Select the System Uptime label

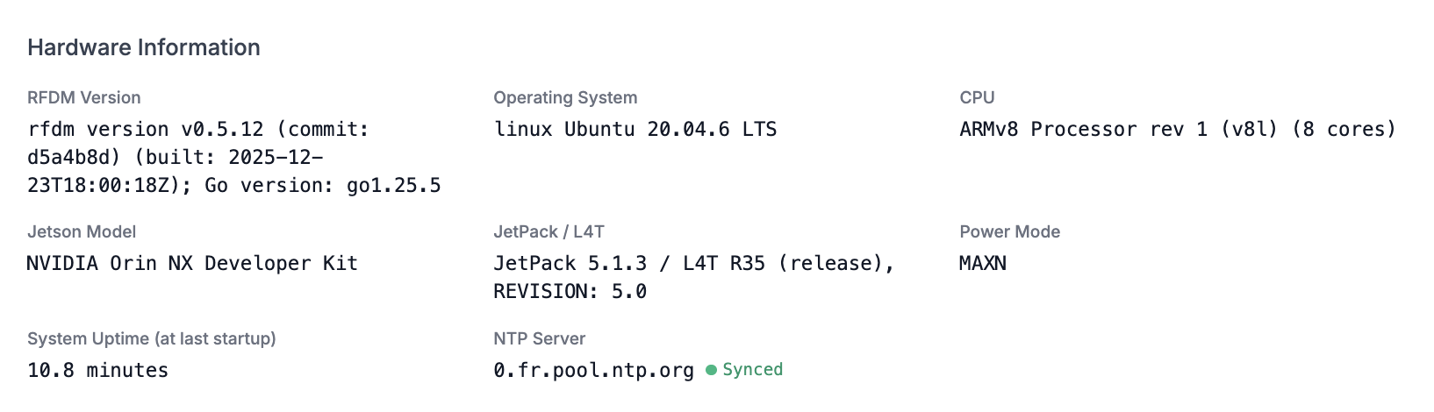152,338
